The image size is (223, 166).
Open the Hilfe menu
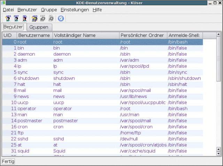[97, 10]
